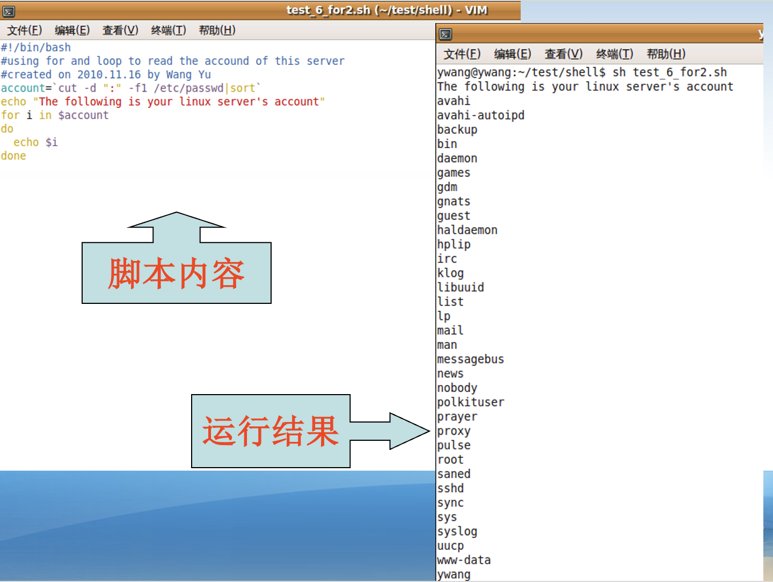
Task: Click the 'lp' output line
Action: [x=444, y=316]
